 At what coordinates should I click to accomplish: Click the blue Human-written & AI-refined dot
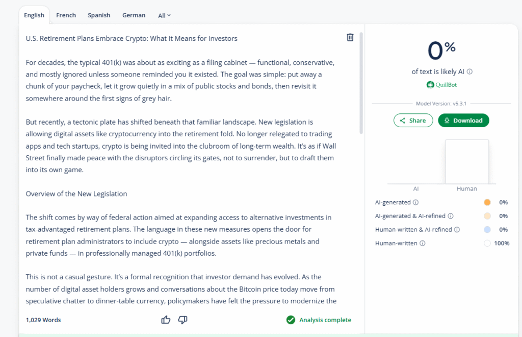point(487,230)
